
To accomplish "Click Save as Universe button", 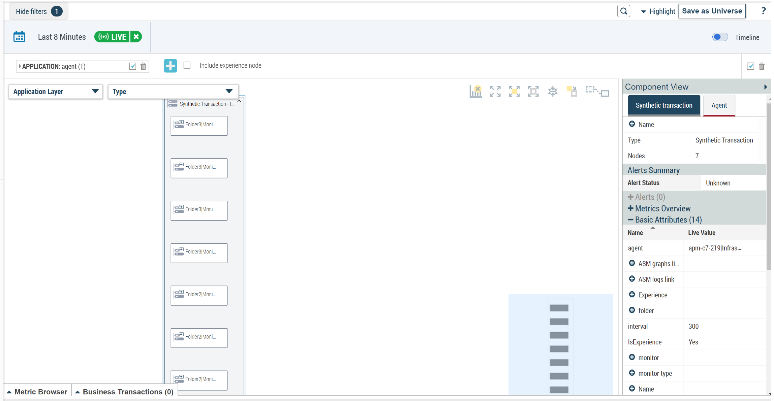I will 712,11.
